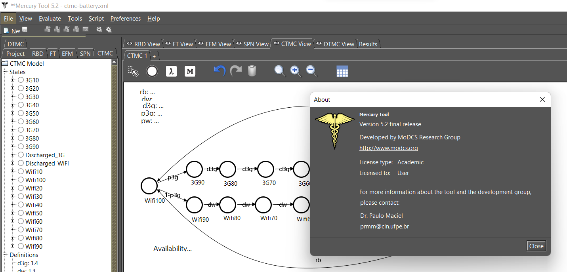
Task: Switch to the Results tab
Action: [368, 44]
